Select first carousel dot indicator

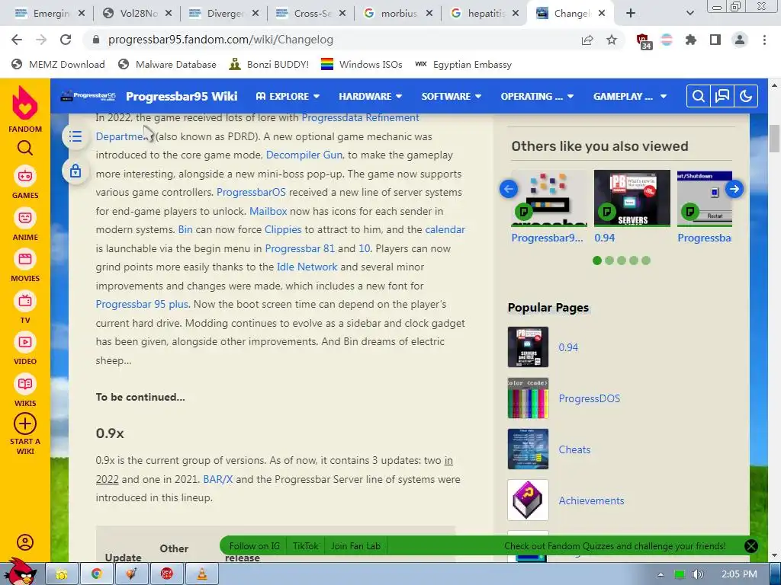coord(597,261)
